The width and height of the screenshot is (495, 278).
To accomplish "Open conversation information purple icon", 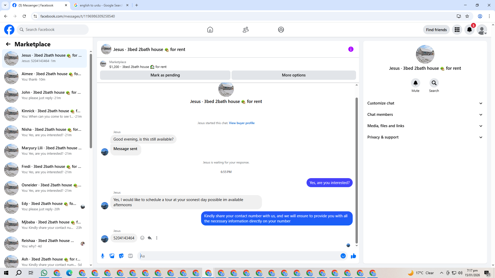I will click(351, 49).
